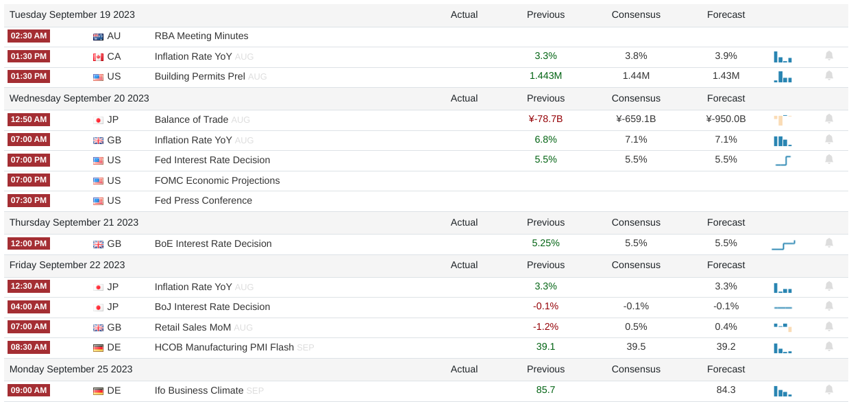851x406 pixels.
Task: Click the Ifo Business Climate chart thumbnail
Action: pos(782,391)
